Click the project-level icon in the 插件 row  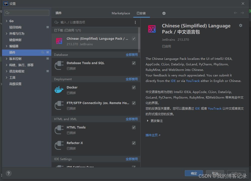click(x=48, y=52)
